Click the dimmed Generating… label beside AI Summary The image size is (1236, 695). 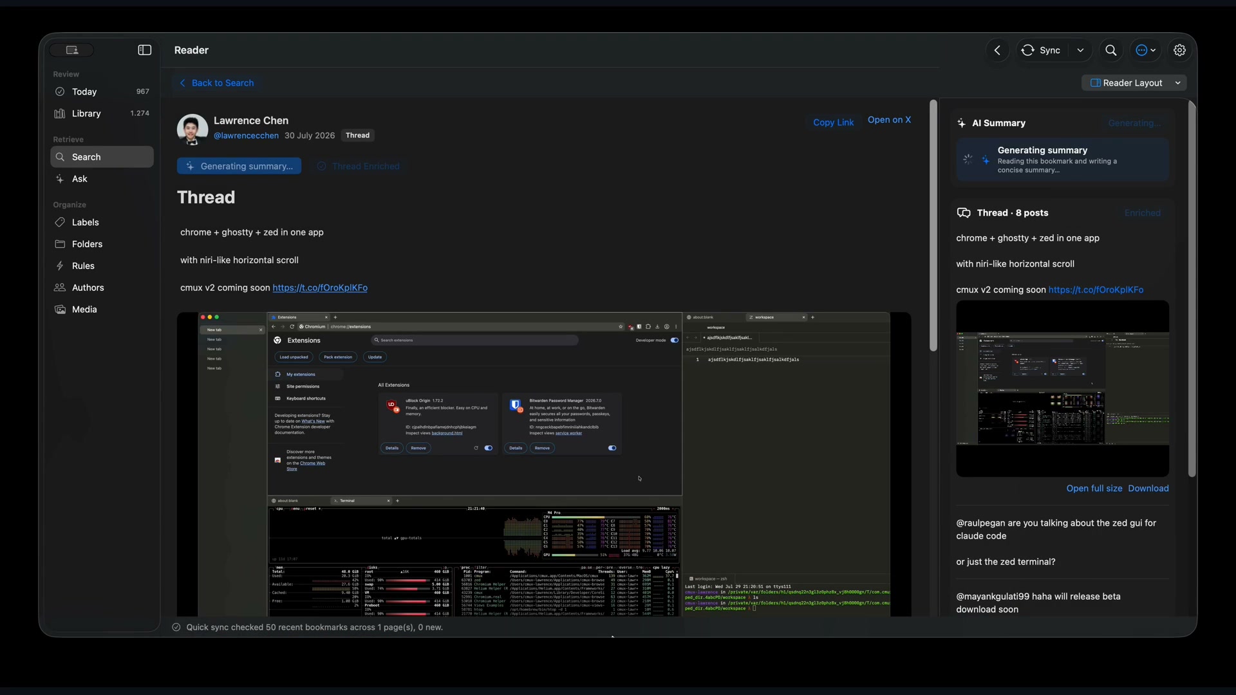tap(1134, 123)
